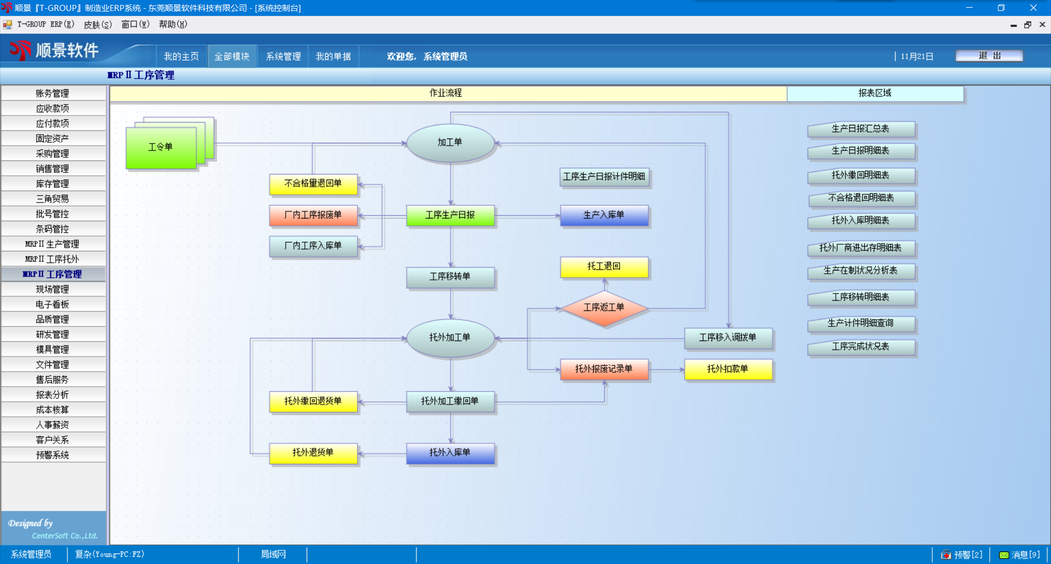Switch to the 系统管理 tab
Screen dimensions: 1051x564
point(283,56)
